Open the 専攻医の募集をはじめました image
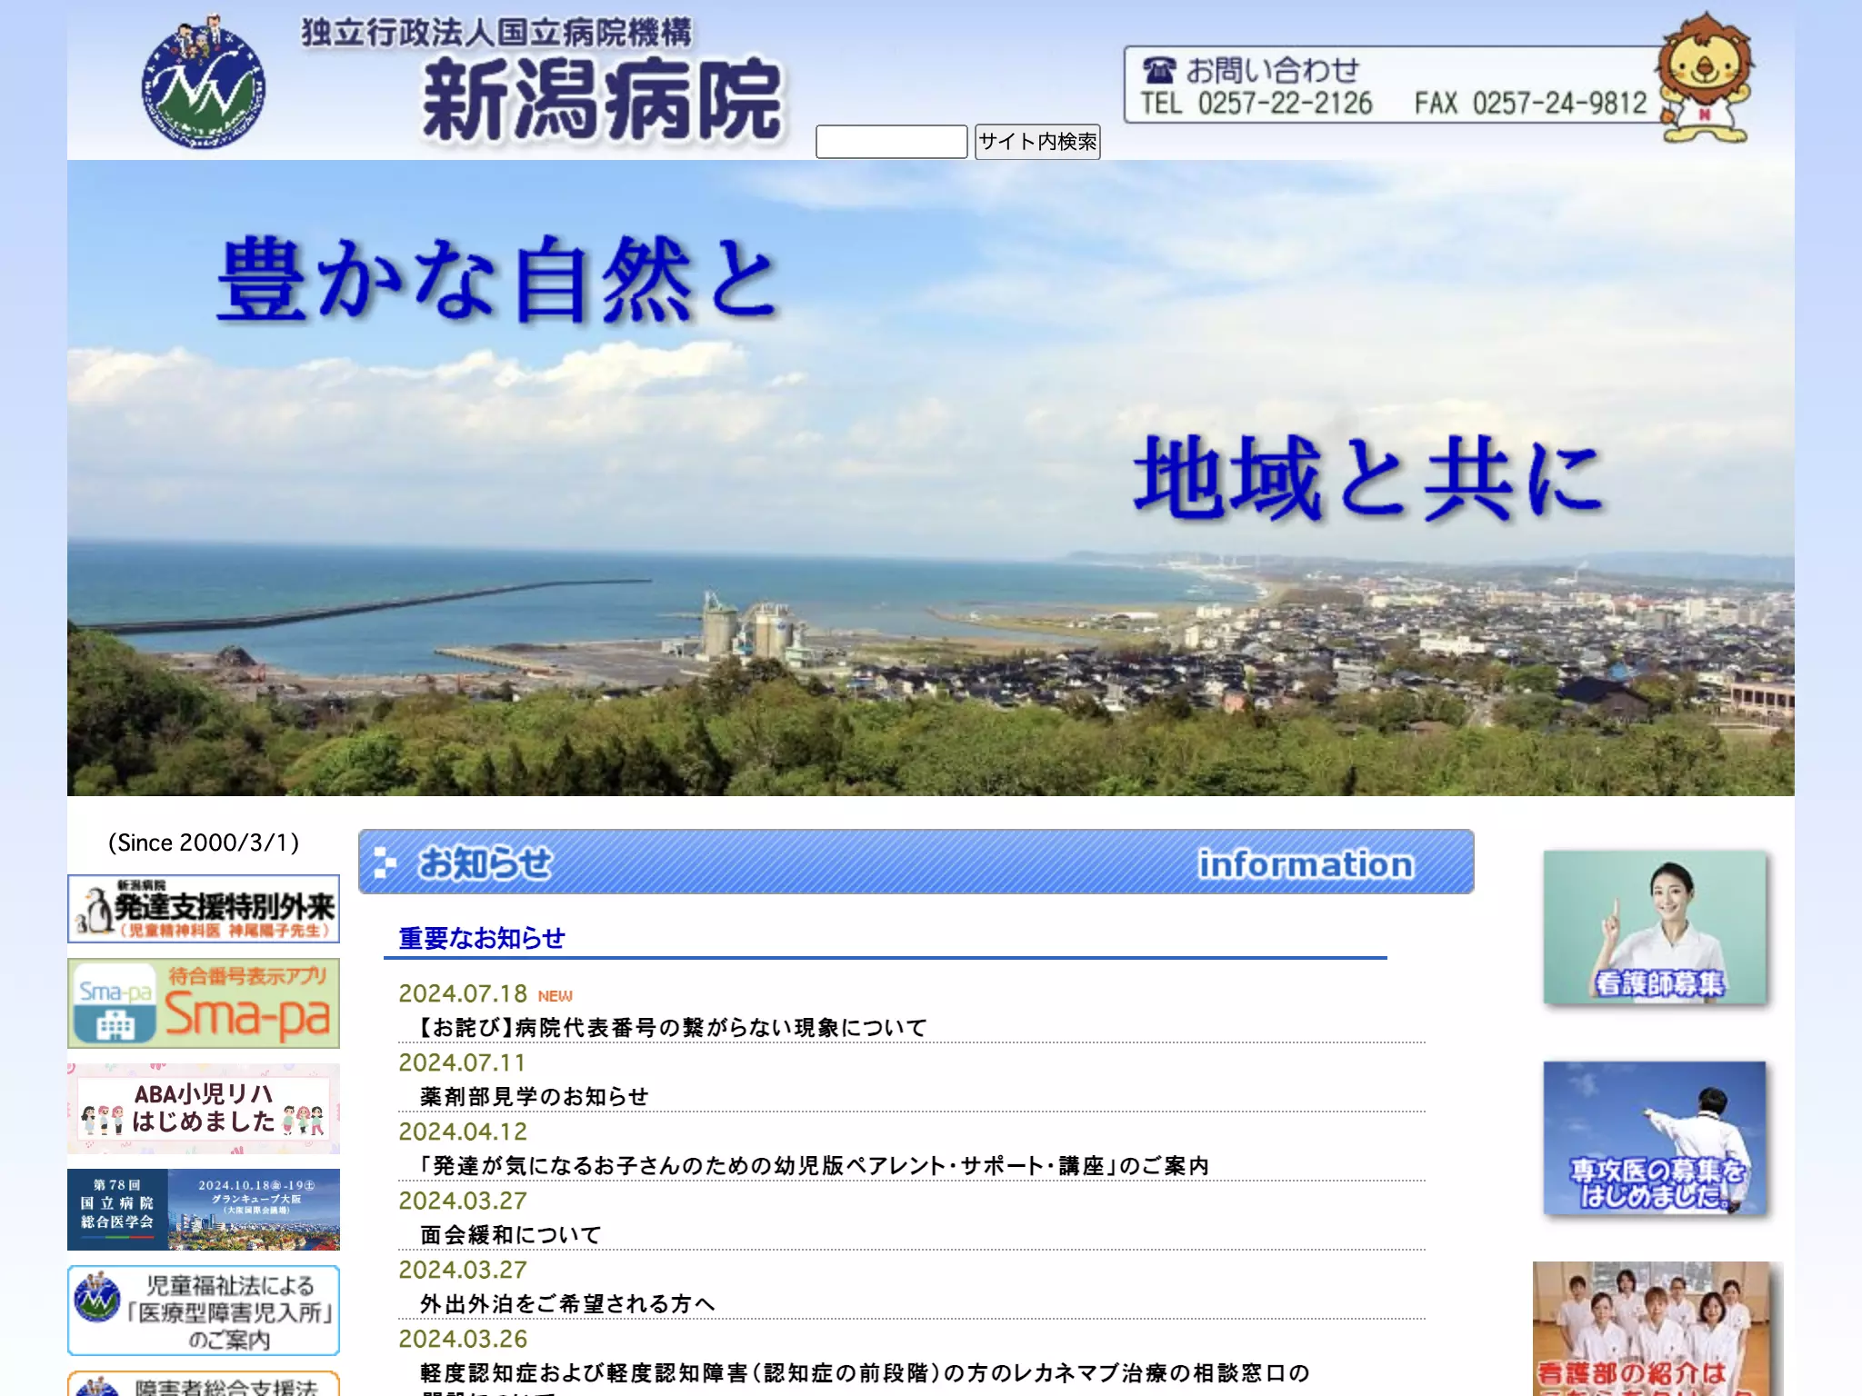The image size is (1862, 1396). click(1655, 1138)
